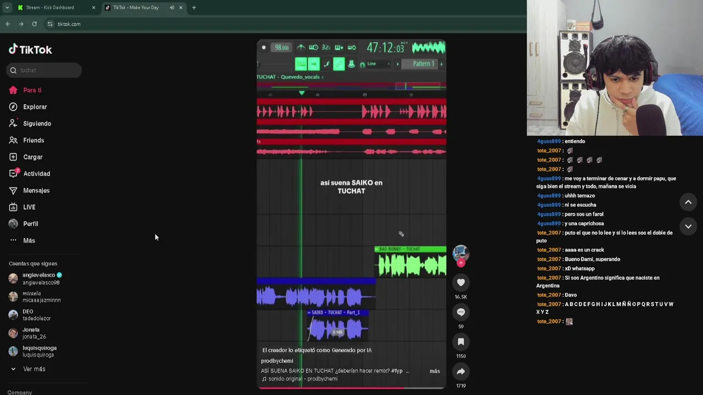Click the browser forward arrow

coord(21,24)
